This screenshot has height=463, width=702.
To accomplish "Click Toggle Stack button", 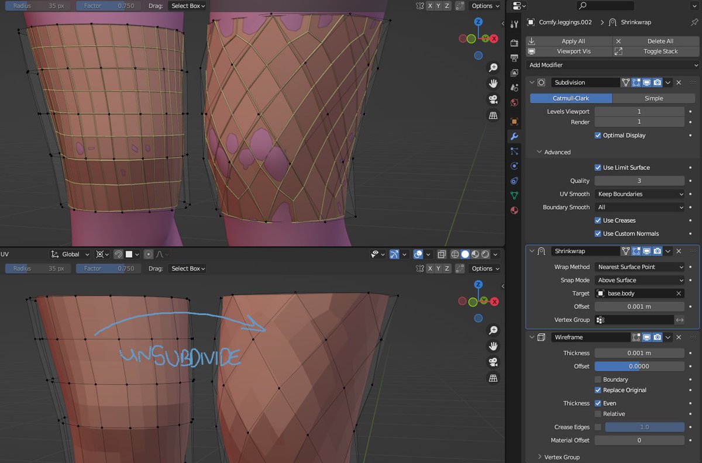I will click(656, 51).
